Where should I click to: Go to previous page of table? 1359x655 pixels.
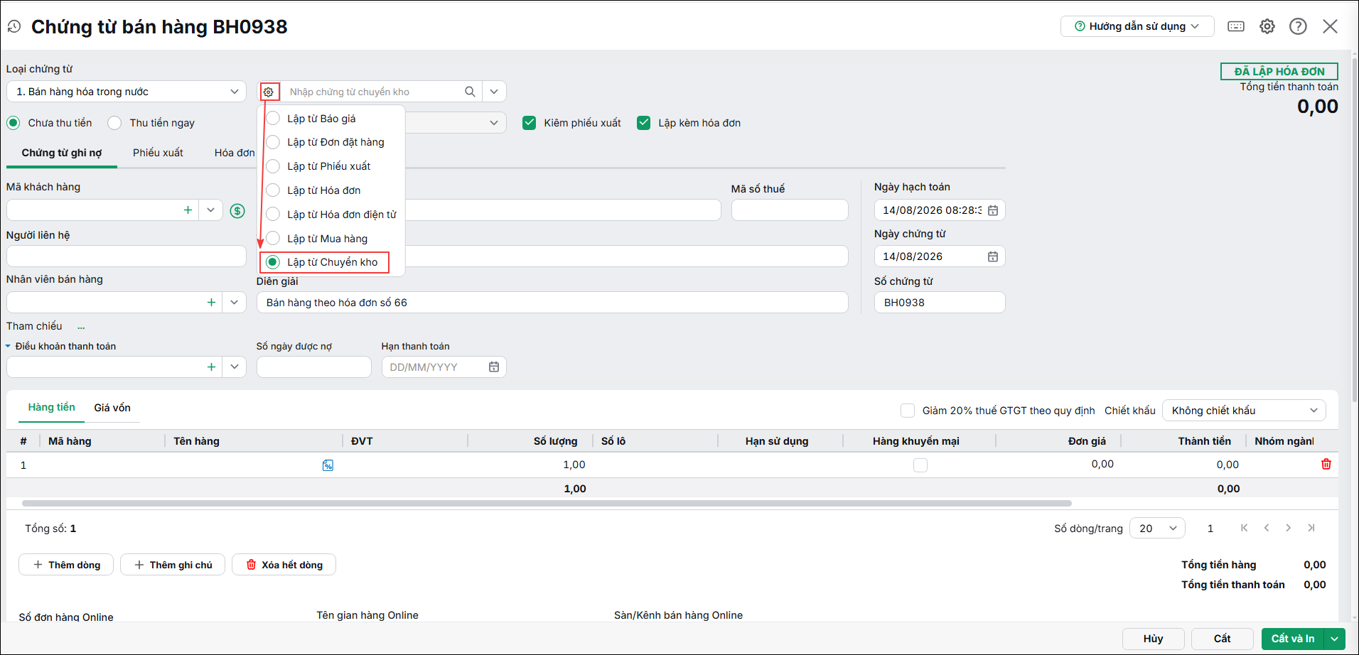pos(1267,528)
